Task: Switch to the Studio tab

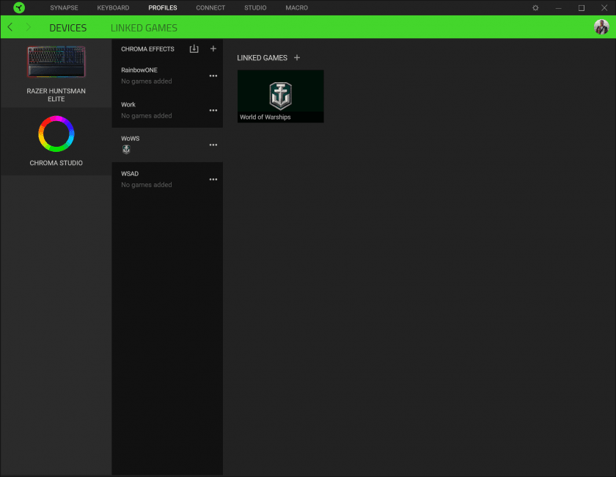Action: click(255, 8)
